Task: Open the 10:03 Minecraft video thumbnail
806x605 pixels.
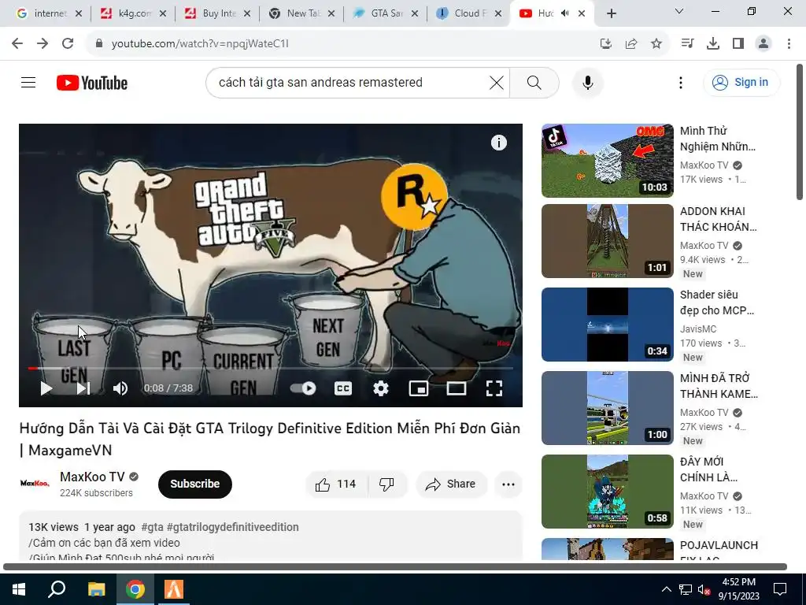Action: pos(607,161)
